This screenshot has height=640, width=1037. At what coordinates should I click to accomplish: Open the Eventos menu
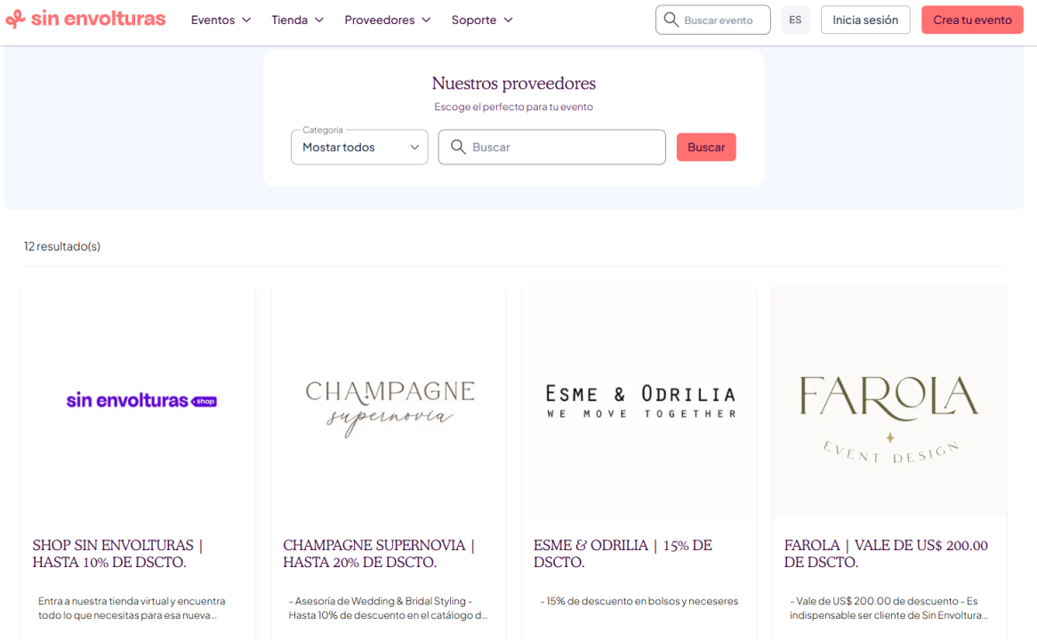pyautogui.click(x=221, y=20)
